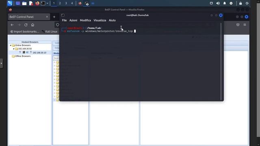Close the Firefox window
The width and height of the screenshot is (260, 146).
coord(247,17)
